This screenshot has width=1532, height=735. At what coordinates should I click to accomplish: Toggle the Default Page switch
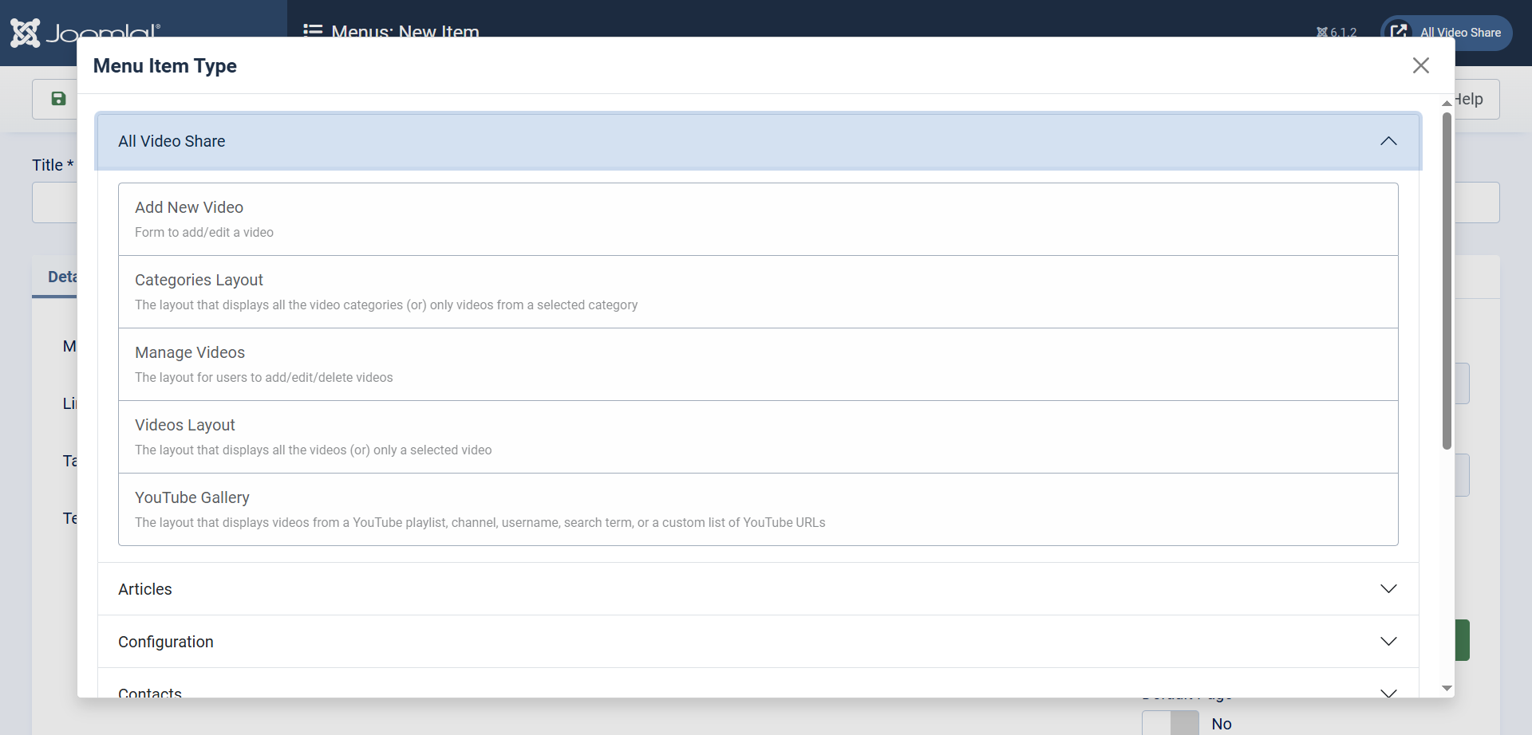click(1171, 723)
